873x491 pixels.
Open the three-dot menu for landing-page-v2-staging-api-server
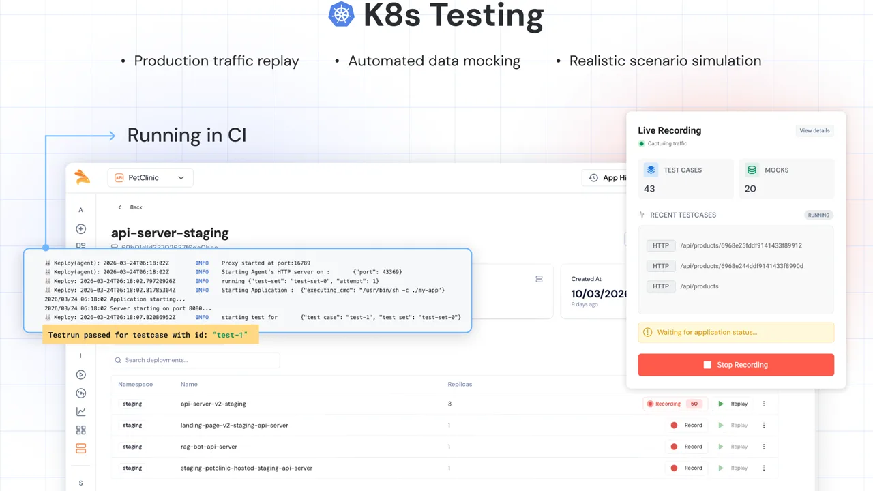pos(764,426)
